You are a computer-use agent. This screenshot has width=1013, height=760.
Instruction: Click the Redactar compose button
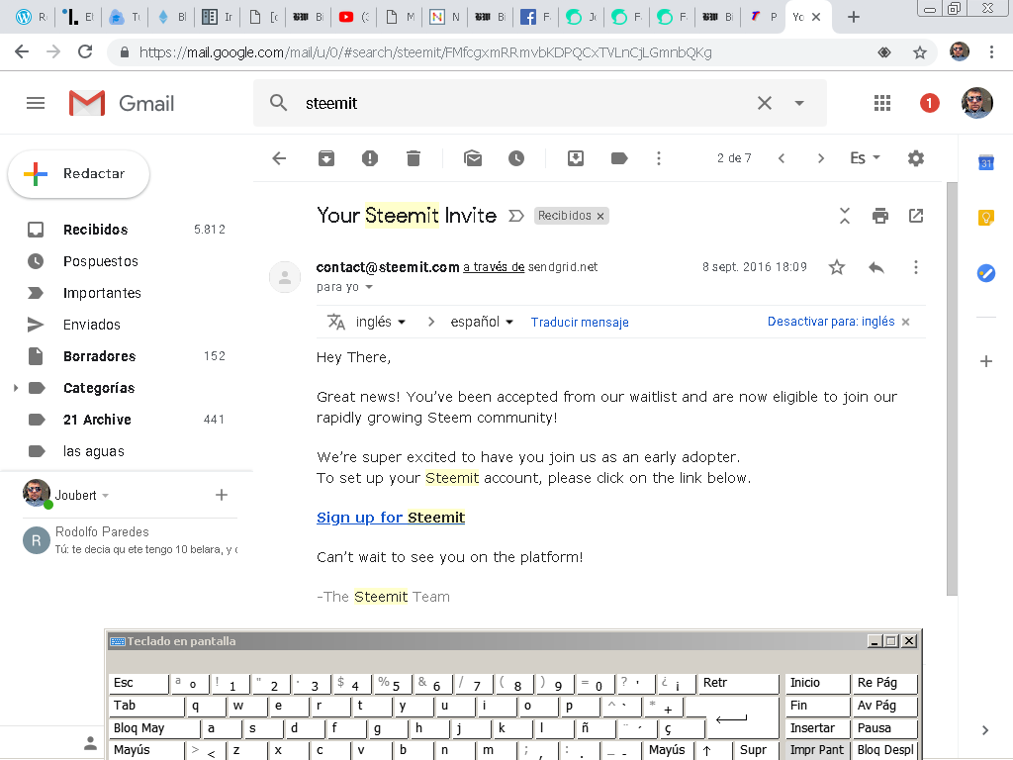(78, 174)
